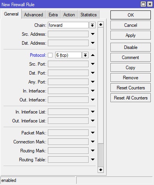Remove the firewall rule

tap(131, 78)
